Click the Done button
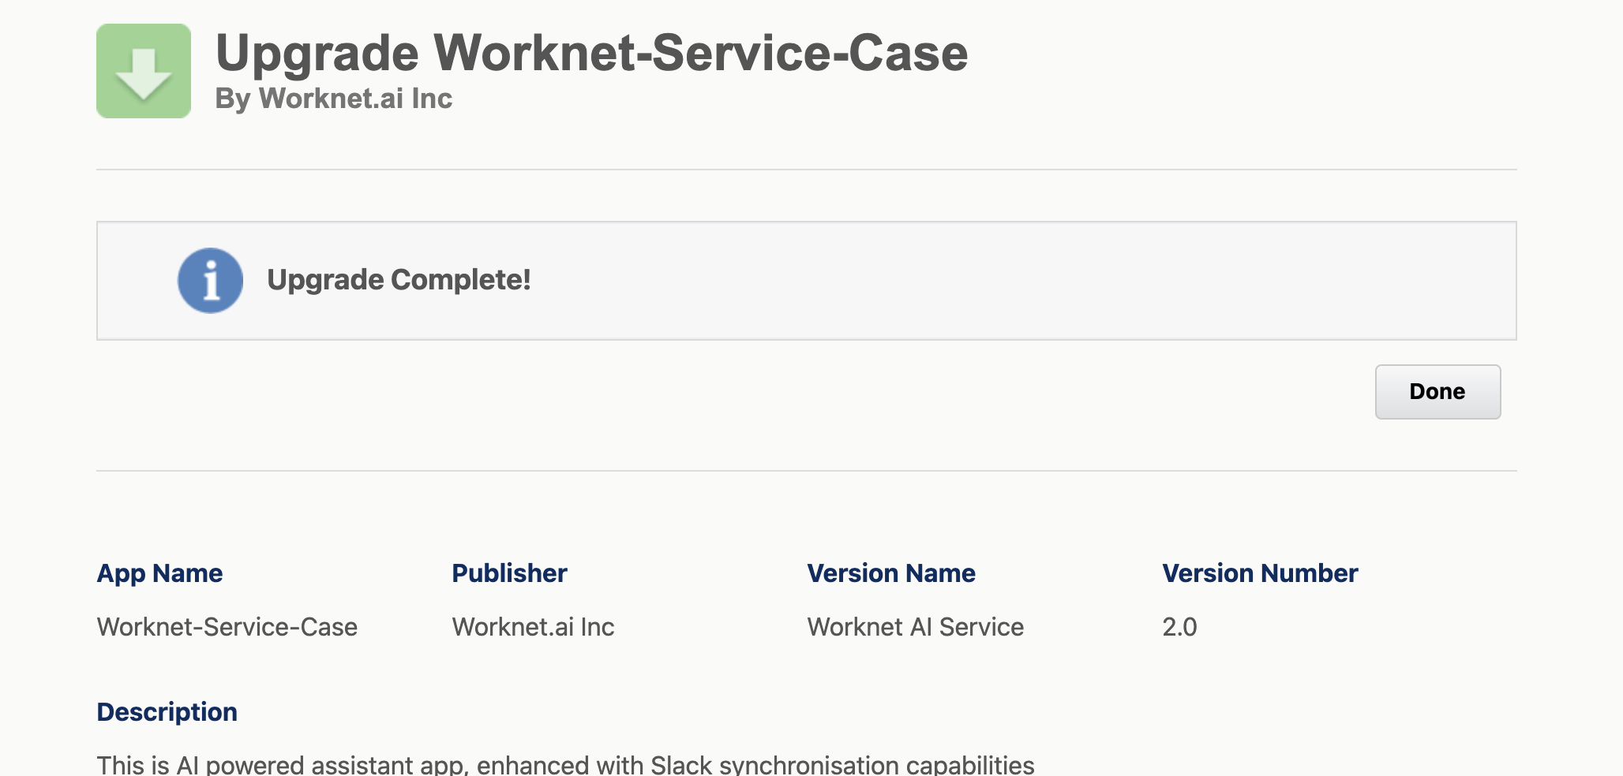Image resolution: width=1623 pixels, height=776 pixels. [x=1437, y=391]
